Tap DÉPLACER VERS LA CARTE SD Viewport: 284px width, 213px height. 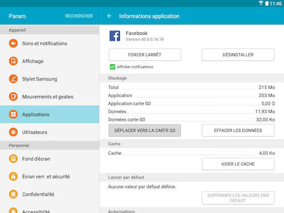145,130
